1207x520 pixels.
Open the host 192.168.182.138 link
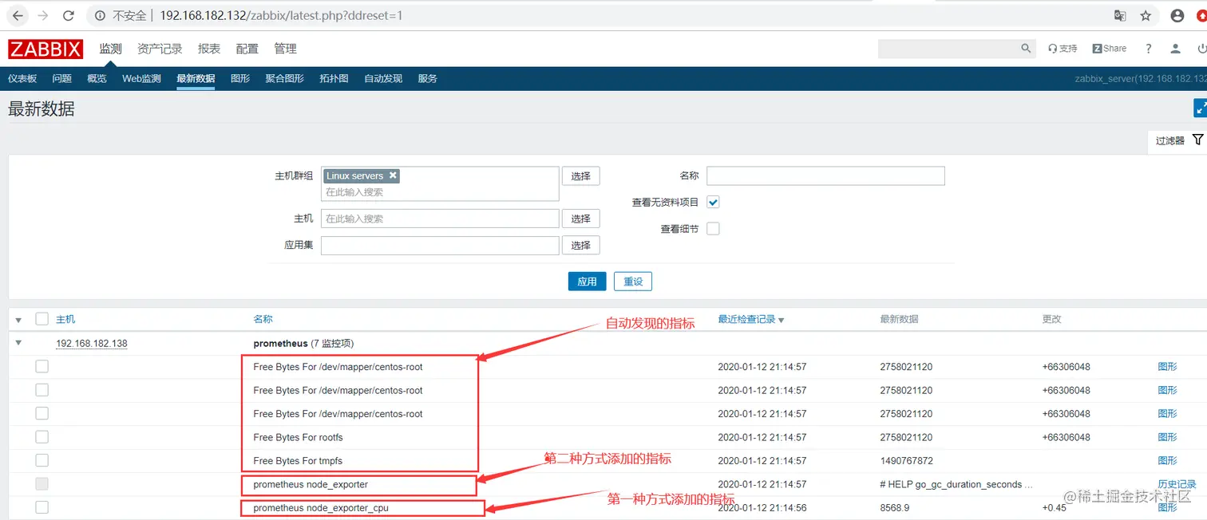click(92, 344)
